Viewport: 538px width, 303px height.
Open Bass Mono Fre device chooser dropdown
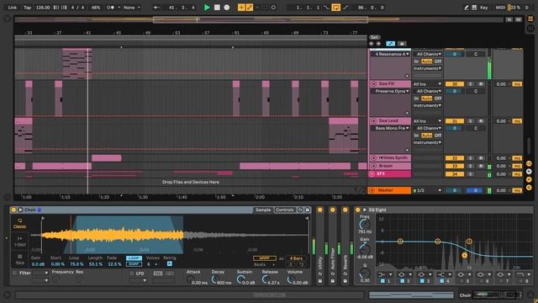[x=391, y=128]
